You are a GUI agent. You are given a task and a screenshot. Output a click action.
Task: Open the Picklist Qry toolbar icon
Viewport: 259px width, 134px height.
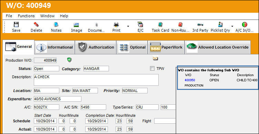tap(220, 24)
